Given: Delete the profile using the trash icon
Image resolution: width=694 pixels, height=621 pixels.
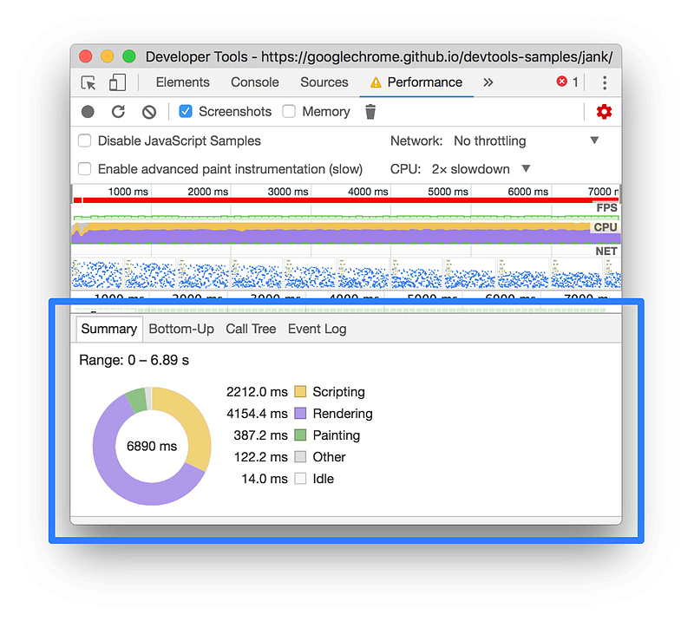Looking at the screenshot, I should pyautogui.click(x=370, y=112).
